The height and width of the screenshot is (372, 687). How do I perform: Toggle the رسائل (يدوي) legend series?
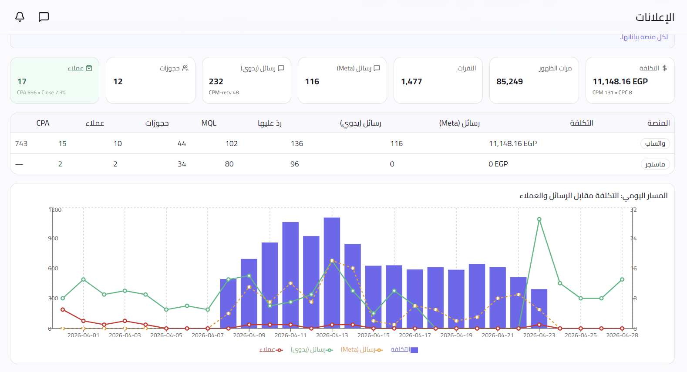(312, 349)
